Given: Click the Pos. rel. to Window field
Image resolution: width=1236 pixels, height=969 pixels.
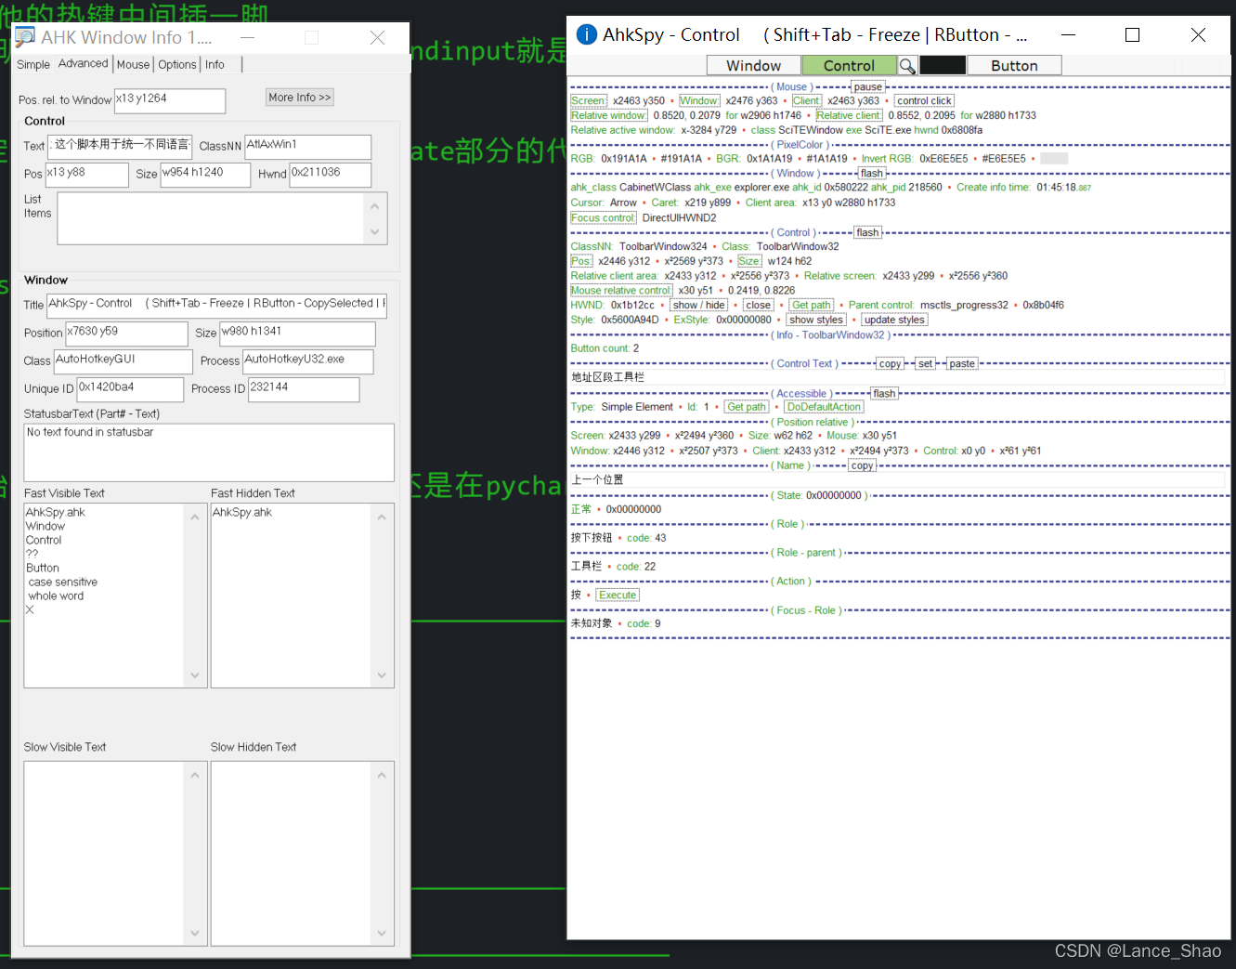Looking at the screenshot, I should tap(170, 100).
